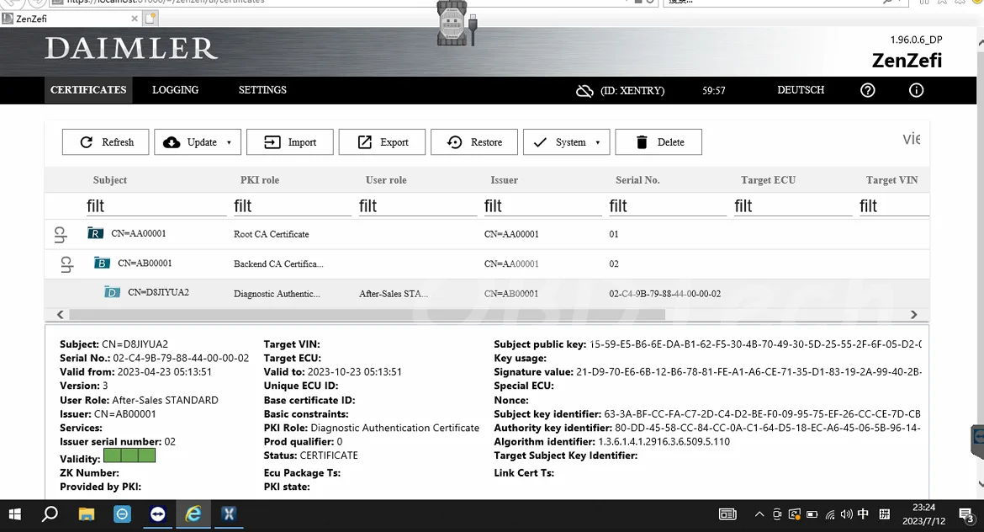Click serial 02-C4-9B-79-88-44-00-00-02 table cell
This screenshot has width=984, height=532.
[664, 293]
